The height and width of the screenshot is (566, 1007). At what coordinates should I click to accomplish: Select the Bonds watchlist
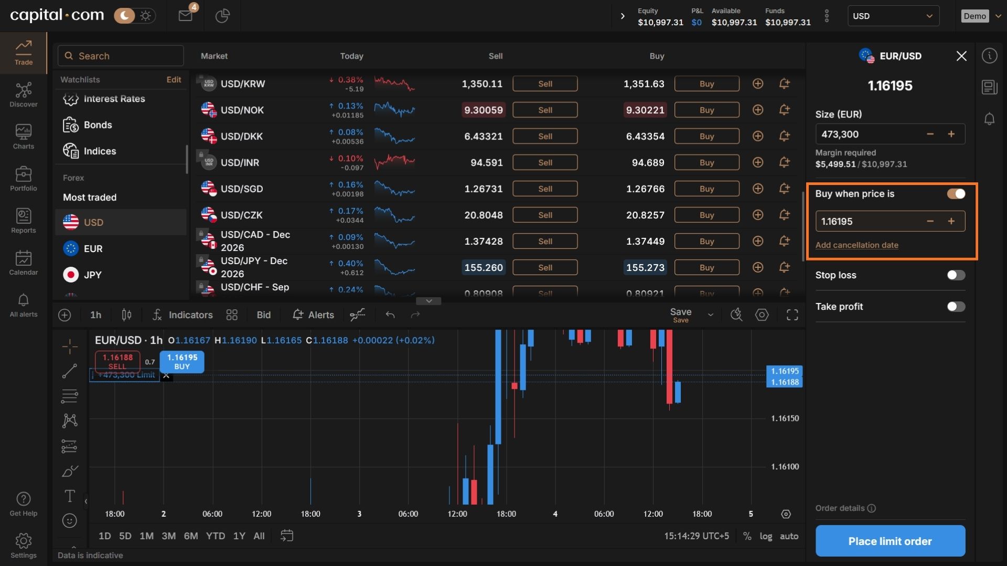[121, 125]
